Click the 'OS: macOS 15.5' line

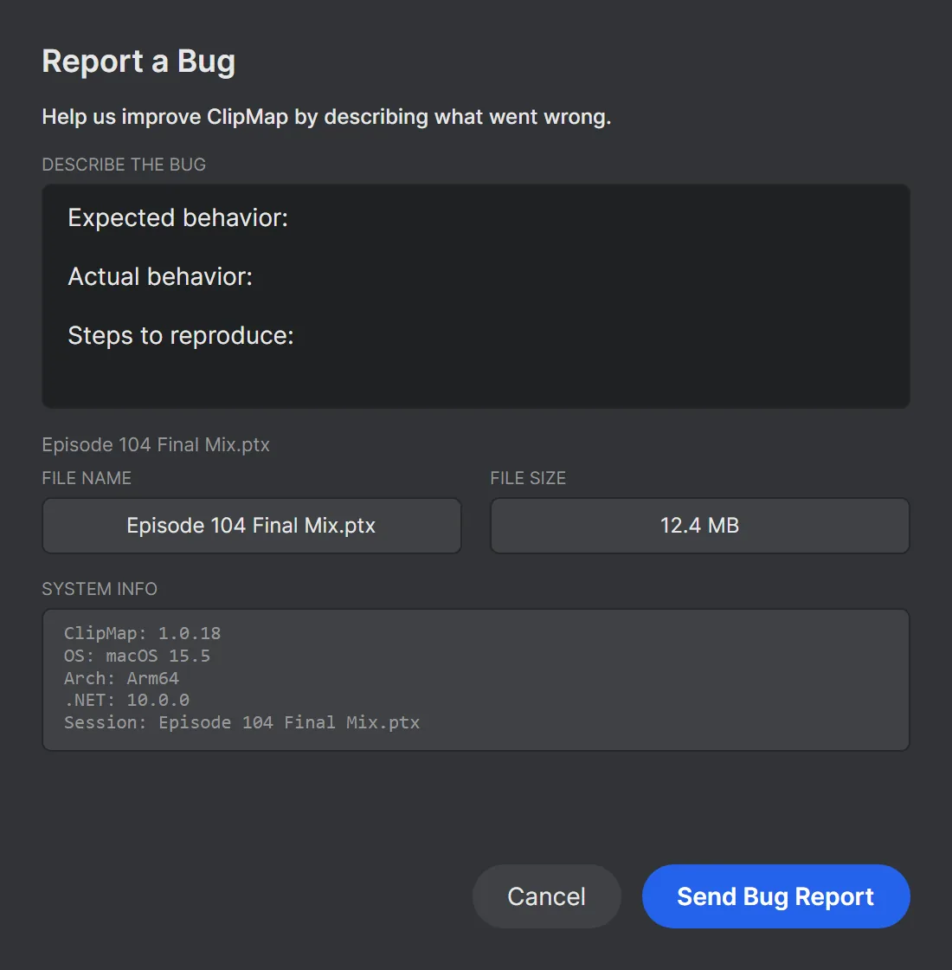pyautogui.click(x=138, y=656)
